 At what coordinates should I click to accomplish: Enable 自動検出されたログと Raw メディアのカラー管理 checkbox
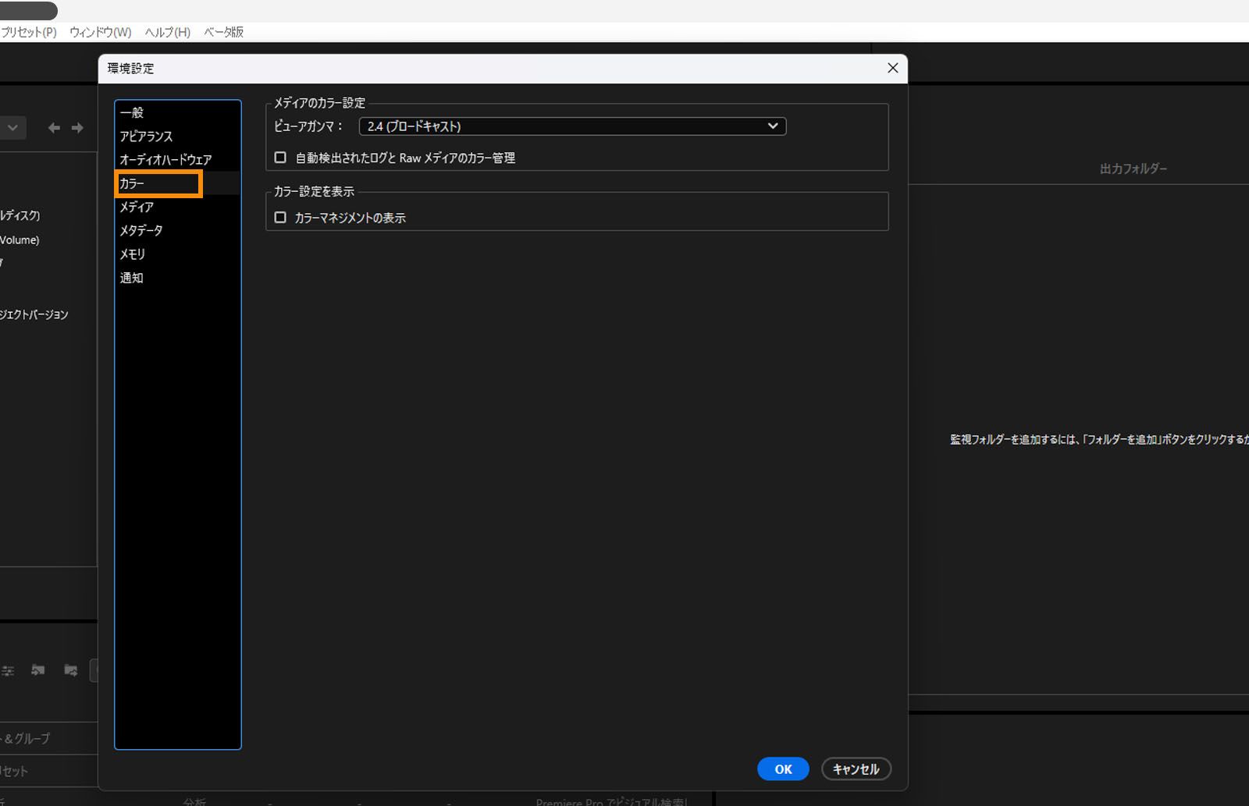pyautogui.click(x=280, y=158)
